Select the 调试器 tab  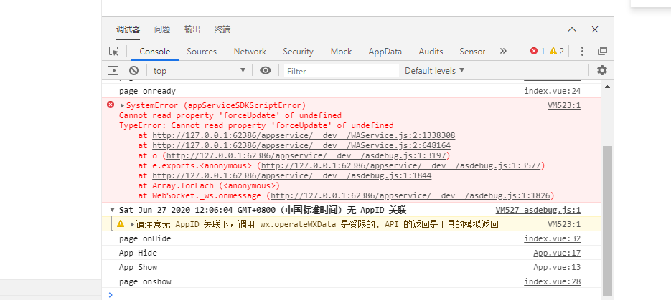128,29
